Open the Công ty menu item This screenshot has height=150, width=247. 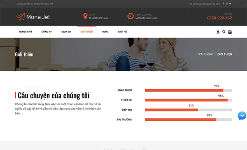click(47, 32)
